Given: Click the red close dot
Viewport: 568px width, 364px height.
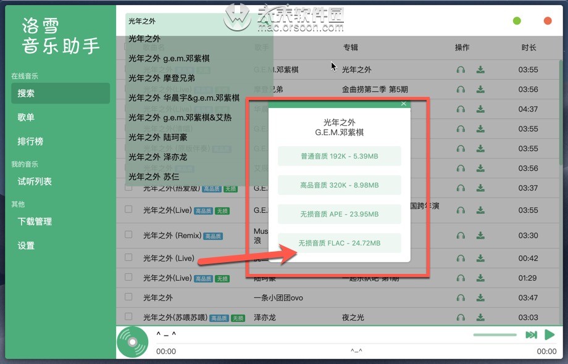Looking at the screenshot, I should pos(548,21).
